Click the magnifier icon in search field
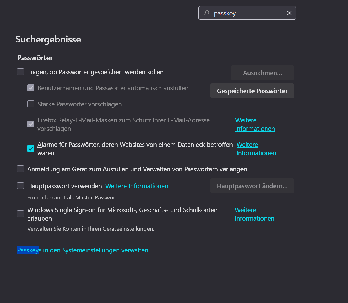 (207, 13)
